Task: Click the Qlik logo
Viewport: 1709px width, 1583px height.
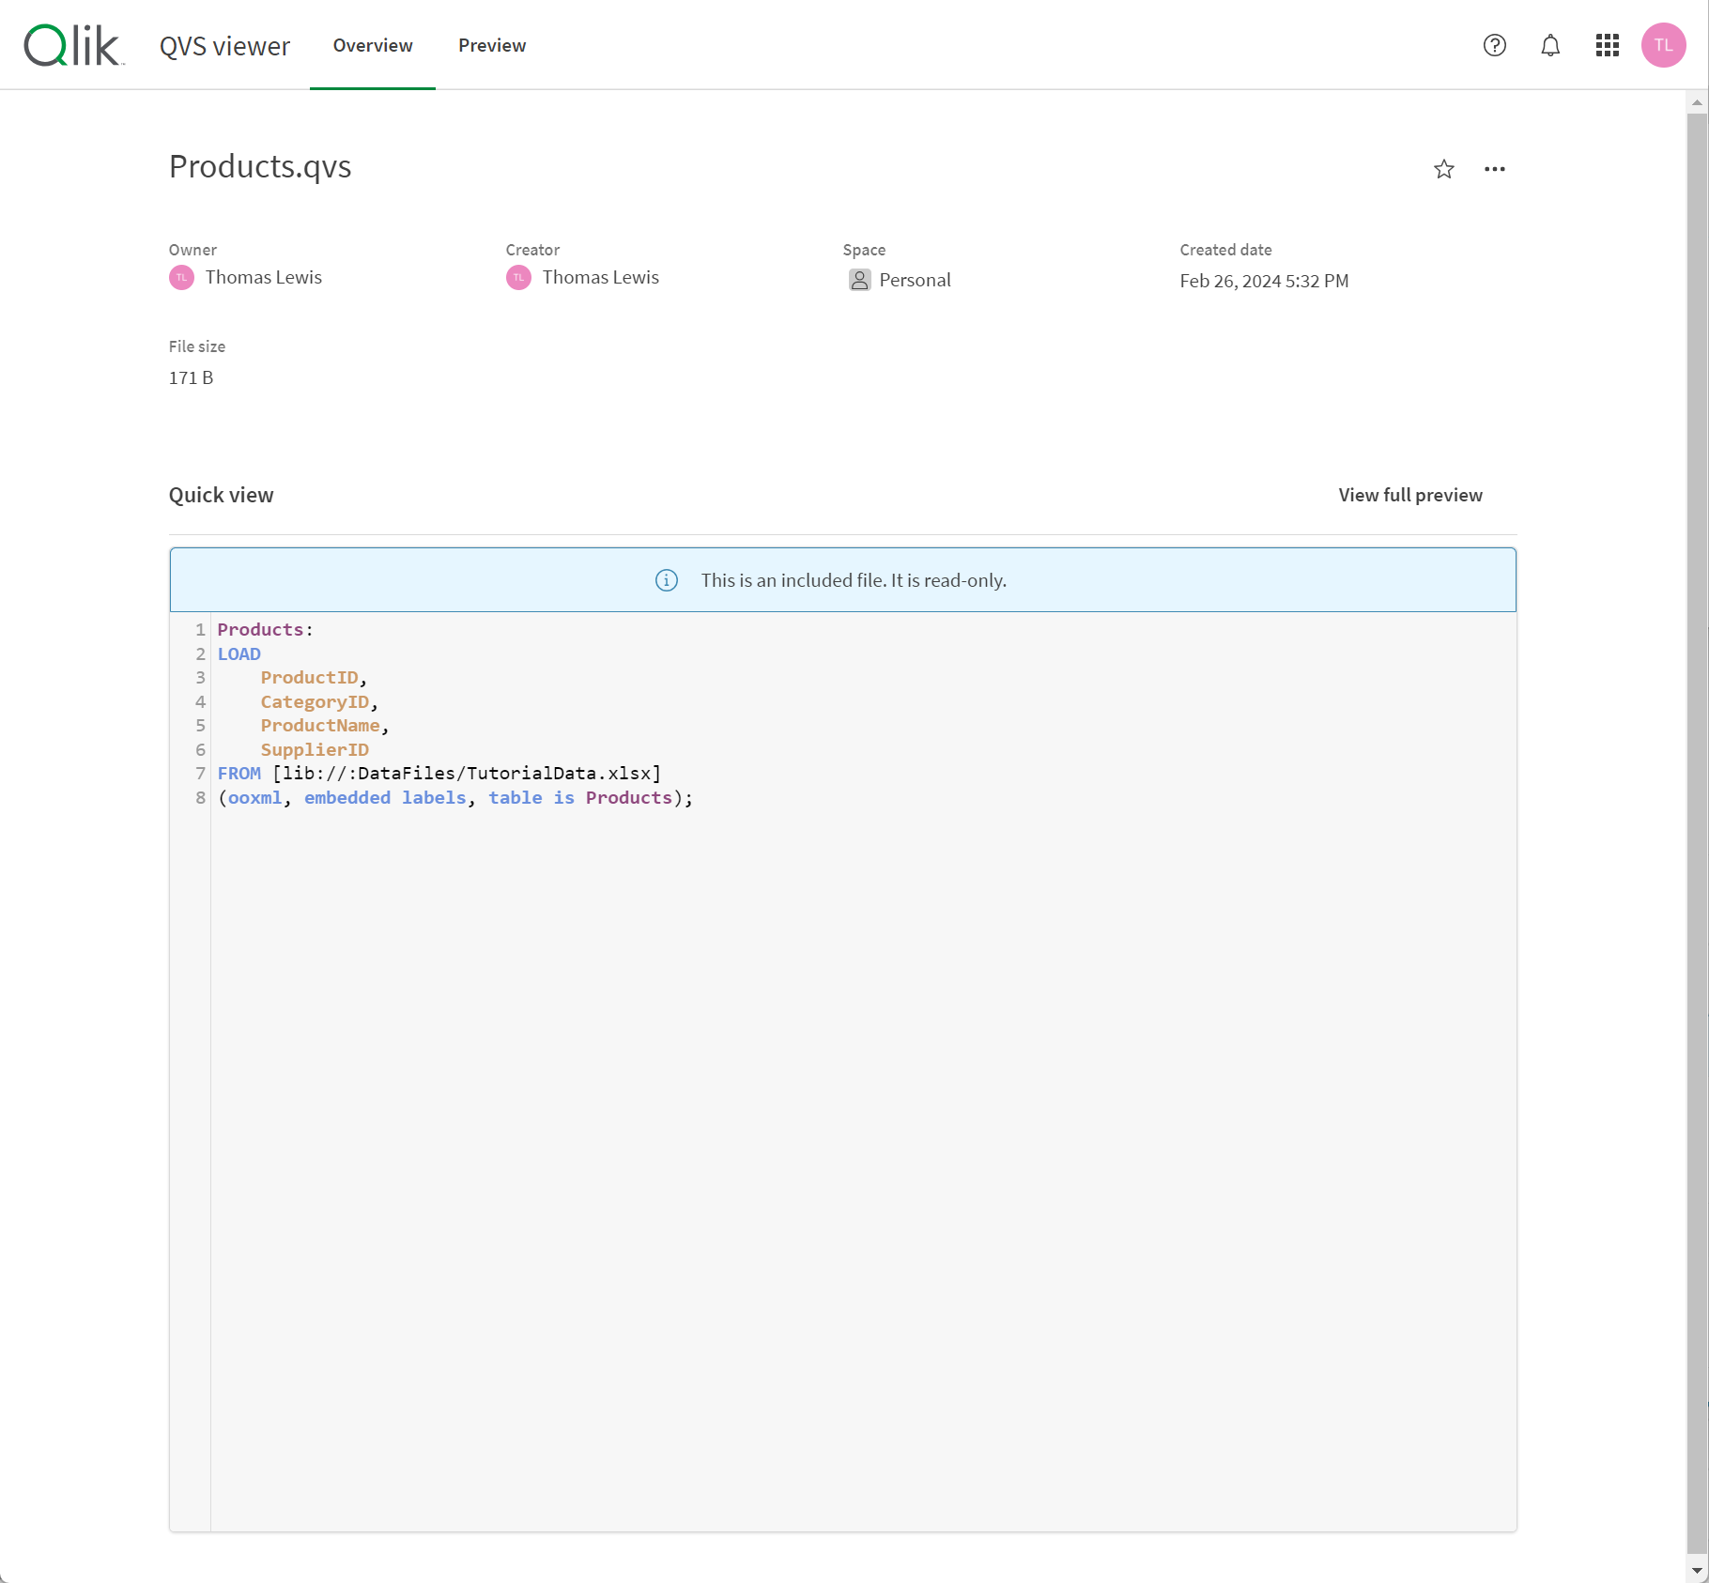Action: coord(73,45)
